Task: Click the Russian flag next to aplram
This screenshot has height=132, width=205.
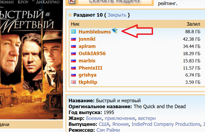Action: [73, 46]
